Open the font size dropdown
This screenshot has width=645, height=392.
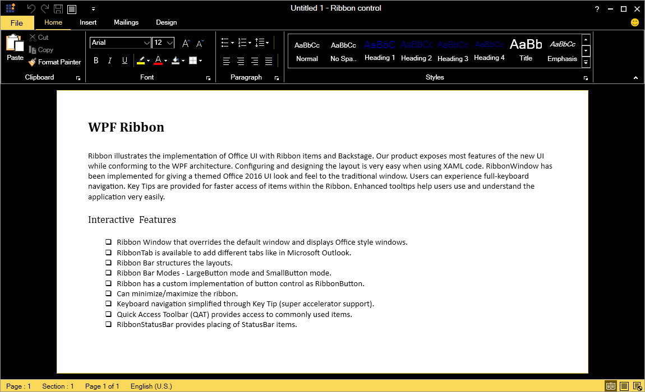point(171,43)
